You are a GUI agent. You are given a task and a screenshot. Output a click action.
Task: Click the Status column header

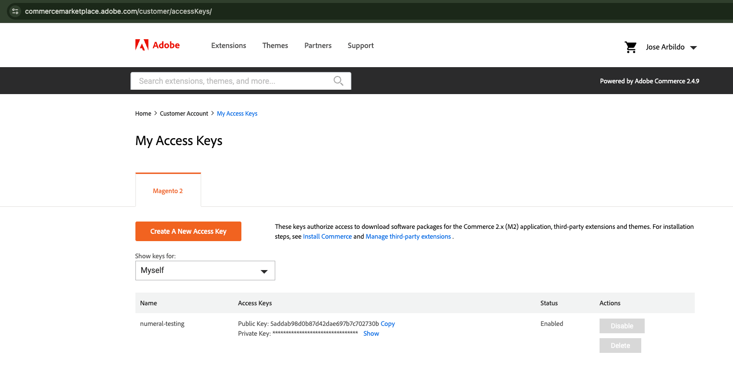point(549,303)
